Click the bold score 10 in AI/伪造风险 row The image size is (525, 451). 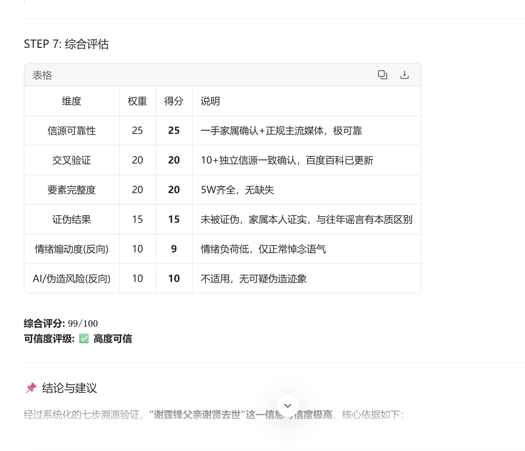[x=174, y=279]
